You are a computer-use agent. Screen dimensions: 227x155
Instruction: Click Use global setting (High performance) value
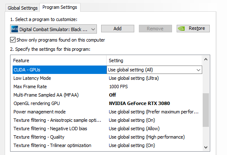point(147,137)
